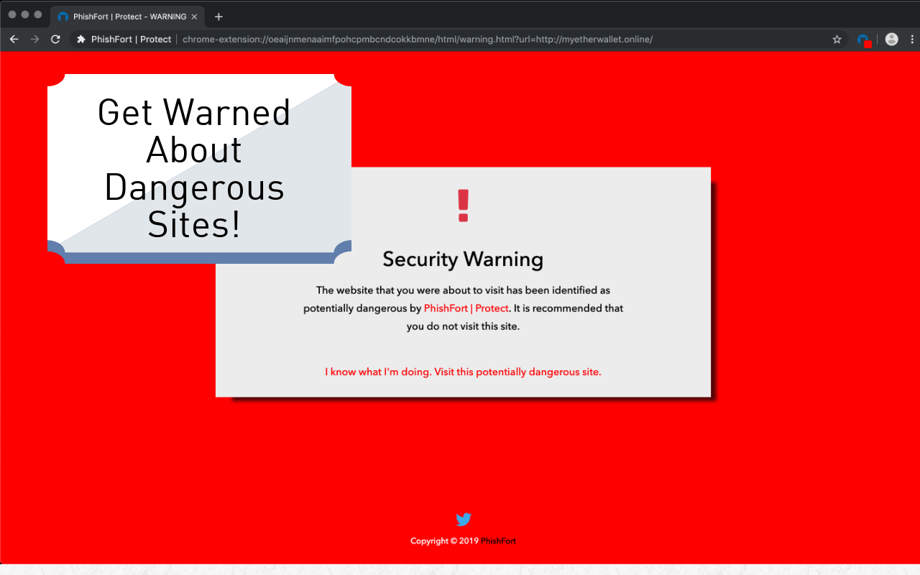Click the macOS yellow minimize button
920x575 pixels.
[x=25, y=14]
